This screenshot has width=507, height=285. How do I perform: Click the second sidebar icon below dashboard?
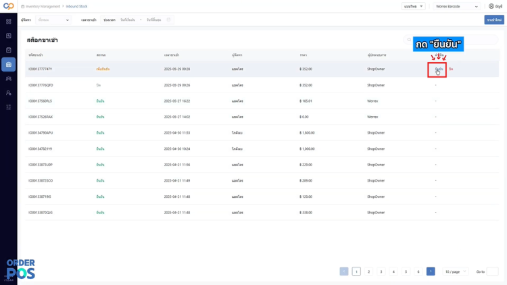coord(8,36)
